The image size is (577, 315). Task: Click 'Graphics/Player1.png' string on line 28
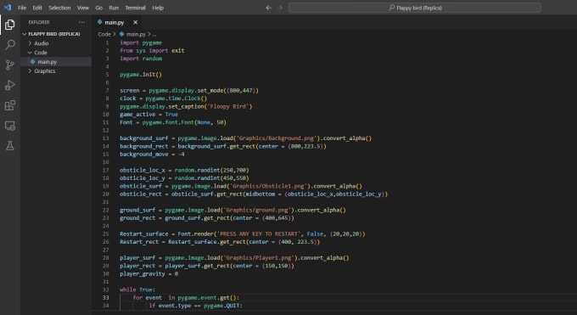click(x=259, y=258)
